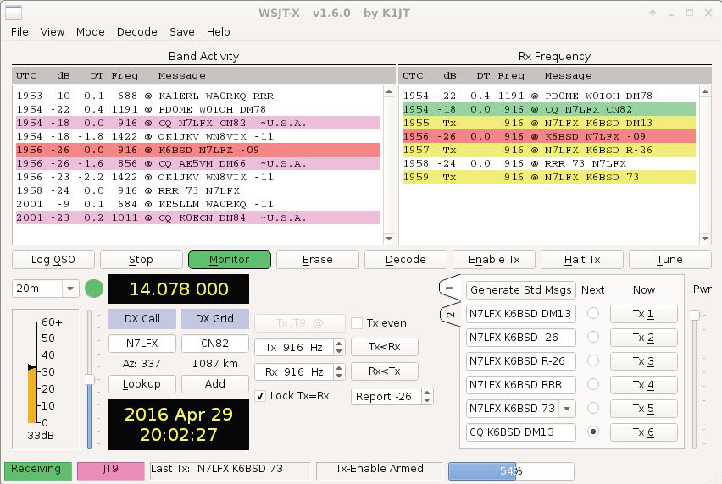The height and width of the screenshot is (484, 722).
Task: Select the CQ AE5VM DM66 row in Band Activity
Action: (x=198, y=163)
